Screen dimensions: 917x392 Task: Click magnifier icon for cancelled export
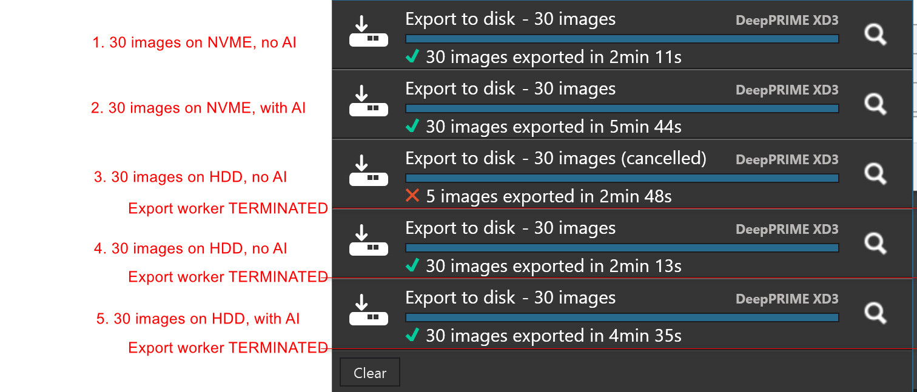[875, 174]
